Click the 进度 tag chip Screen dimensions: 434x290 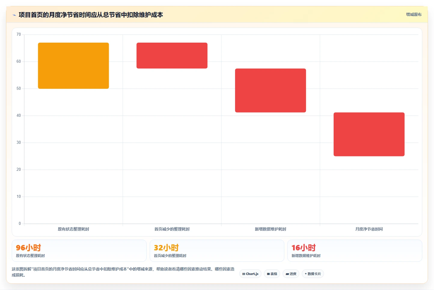tap(291, 274)
